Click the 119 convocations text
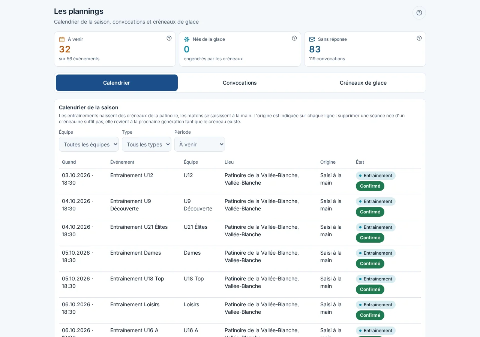The image size is (480, 337). (x=327, y=59)
